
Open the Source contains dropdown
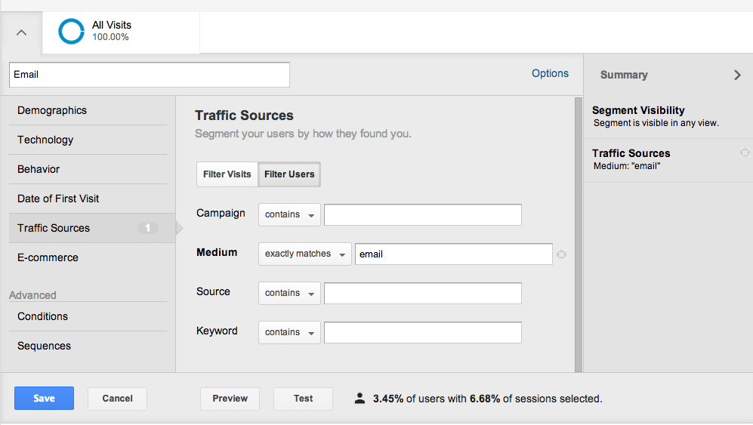(289, 293)
